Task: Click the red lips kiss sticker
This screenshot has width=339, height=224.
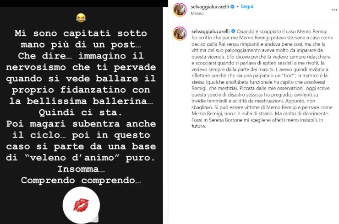Action: [81, 205]
